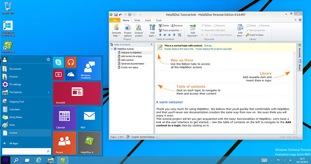Open Recycle Bin desktop icon
Image resolution: width=311 pixels, height=164 pixels.
[x=8, y=8]
